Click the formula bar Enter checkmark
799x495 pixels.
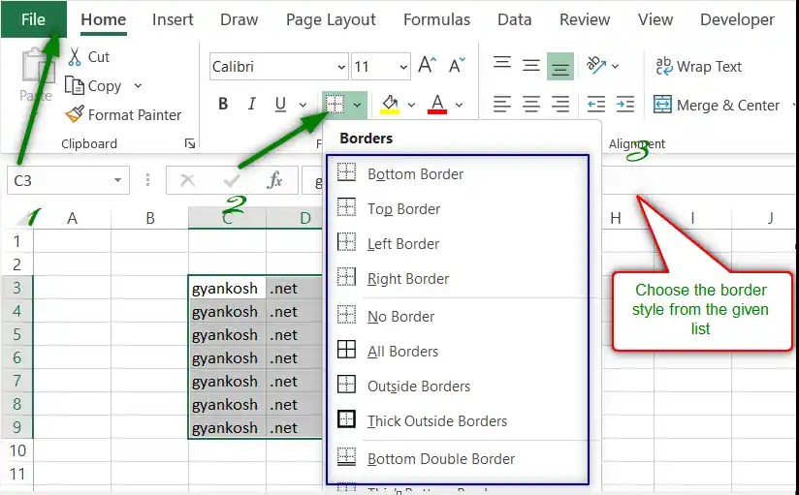[232, 180]
